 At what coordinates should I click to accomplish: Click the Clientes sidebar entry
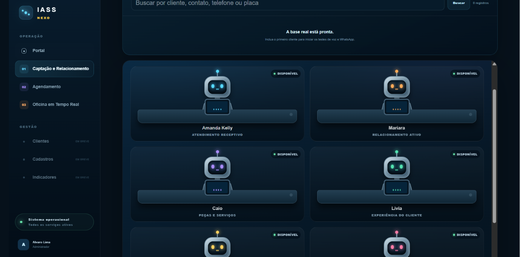pos(54,141)
